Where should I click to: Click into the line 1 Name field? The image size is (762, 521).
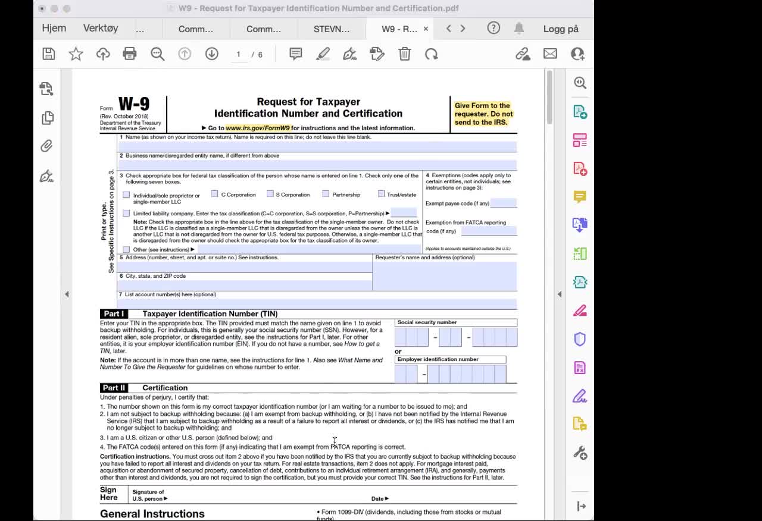[317, 146]
